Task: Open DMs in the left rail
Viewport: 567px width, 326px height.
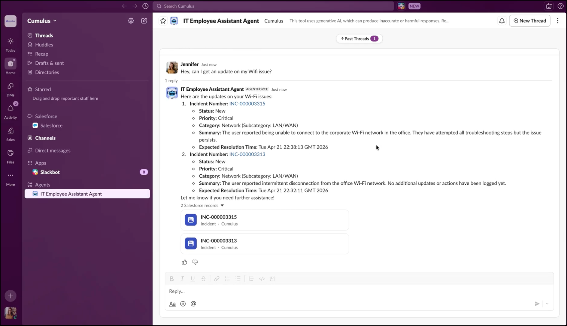Action: [x=11, y=90]
